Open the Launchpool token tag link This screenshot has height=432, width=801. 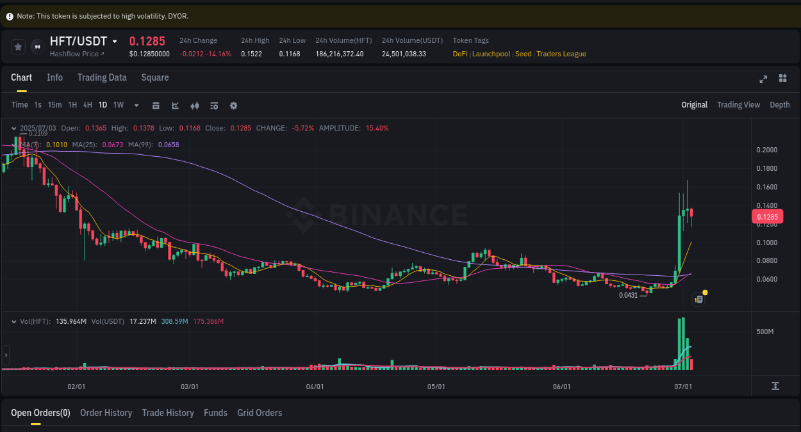click(491, 54)
